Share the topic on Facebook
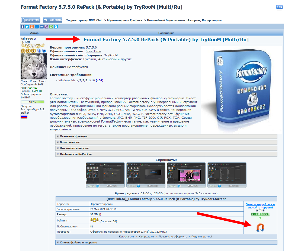The width and height of the screenshot is (301, 251). tap(23, 27)
